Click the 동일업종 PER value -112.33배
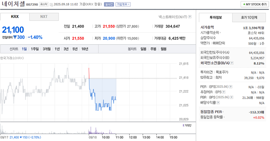 256,112
